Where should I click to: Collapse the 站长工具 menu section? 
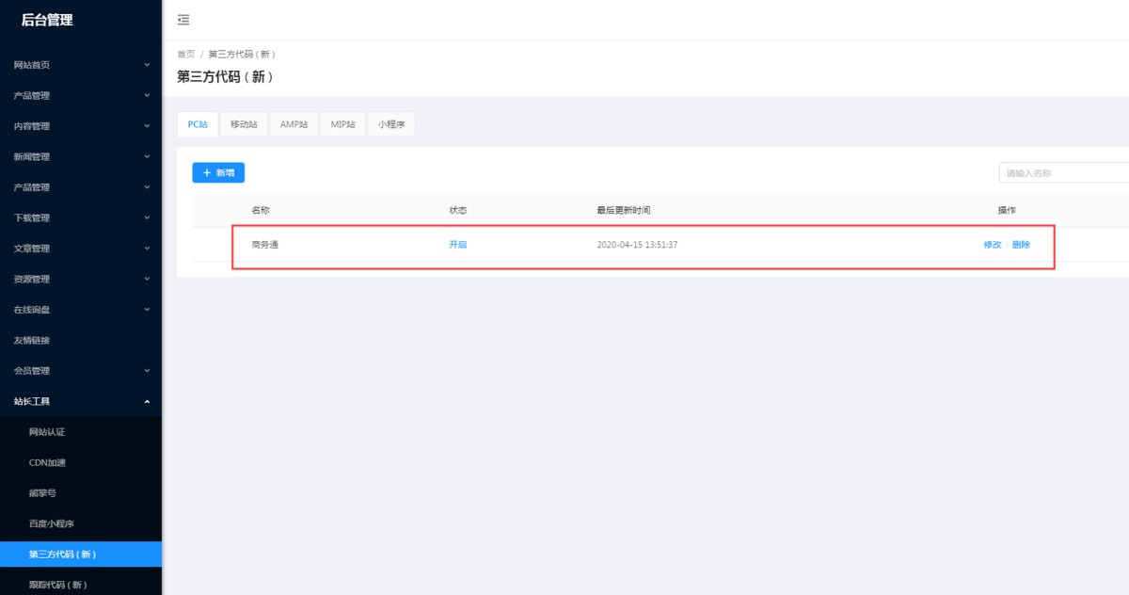[80, 401]
